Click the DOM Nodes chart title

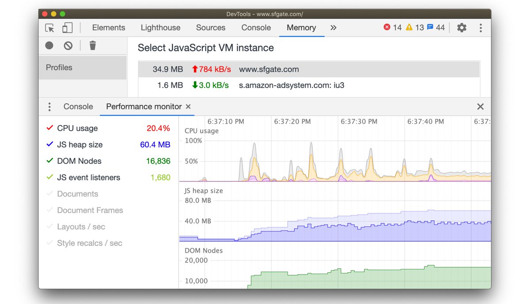204,250
